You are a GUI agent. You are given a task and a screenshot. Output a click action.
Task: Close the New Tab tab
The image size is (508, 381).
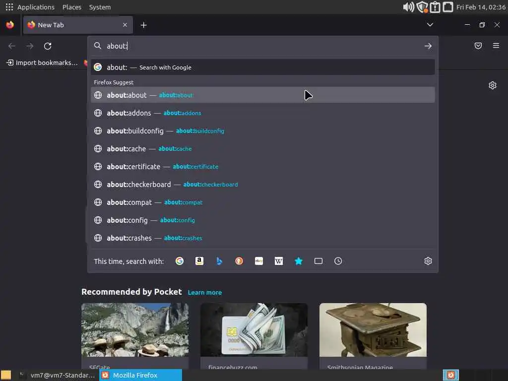125,25
